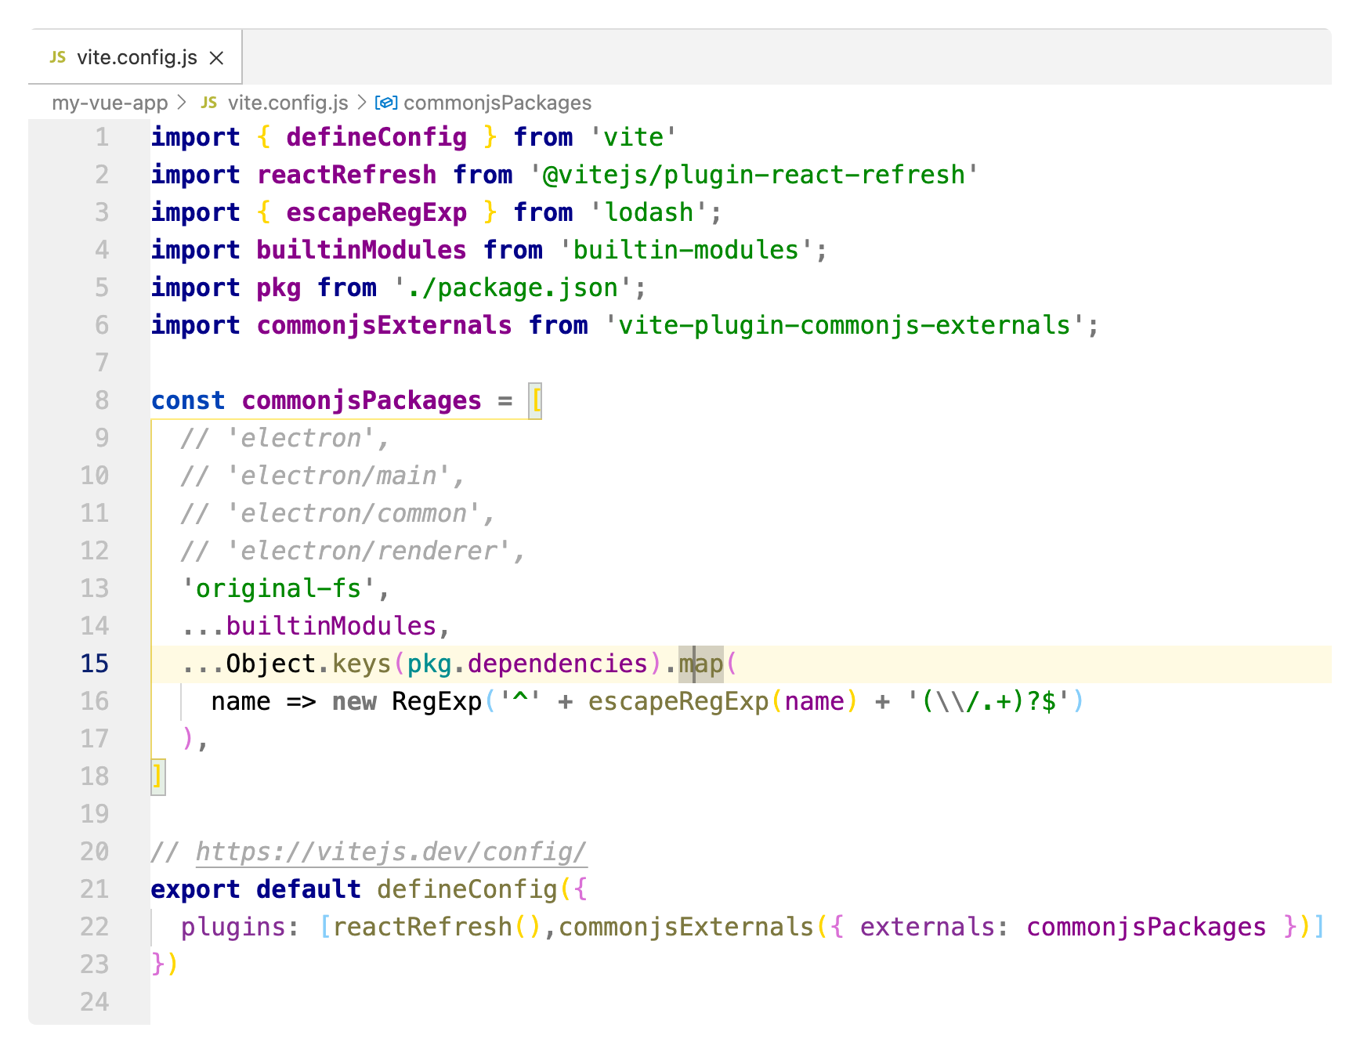Select the vite.config.js editor tab

coord(136,57)
